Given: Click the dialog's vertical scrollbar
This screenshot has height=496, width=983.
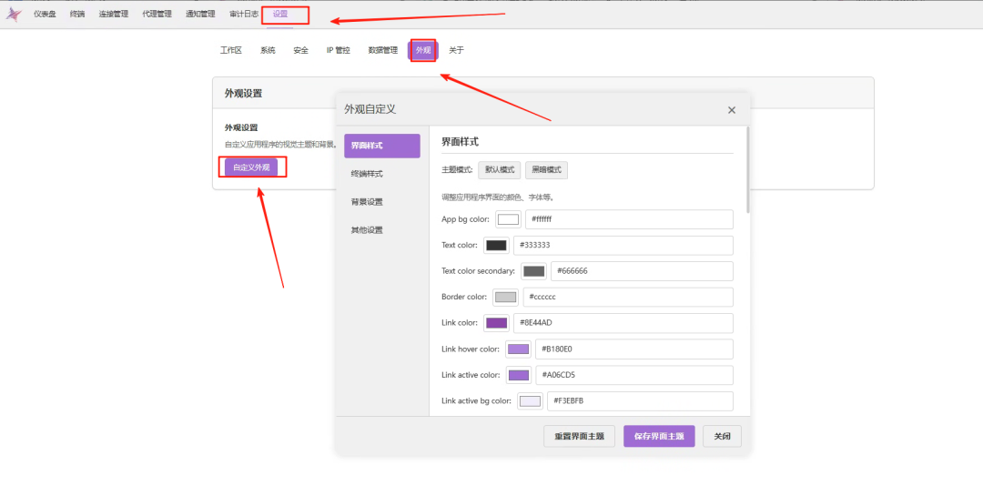Looking at the screenshot, I should (x=747, y=169).
